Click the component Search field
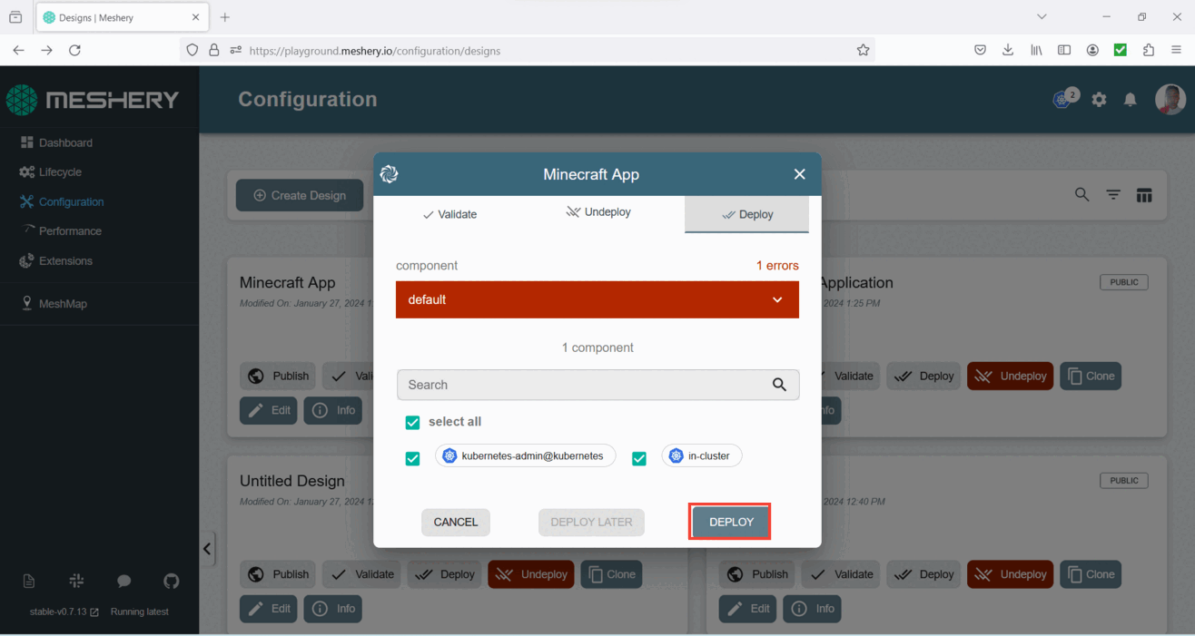The width and height of the screenshot is (1195, 636). pos(586,385)
